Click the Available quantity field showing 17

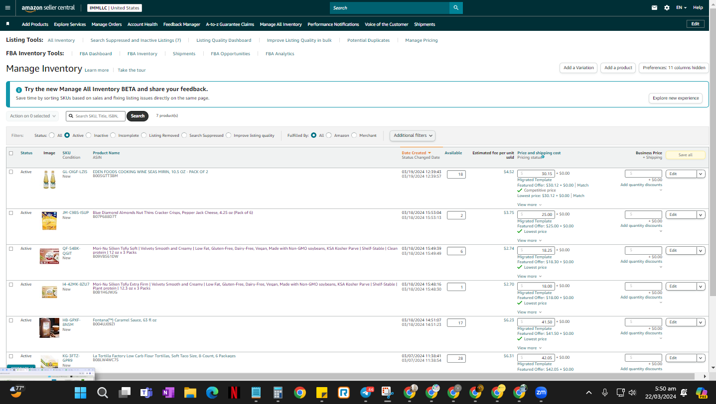[456, 323]
